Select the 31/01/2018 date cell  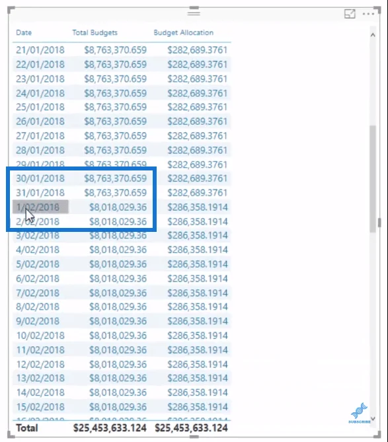(x=40, y=193)
